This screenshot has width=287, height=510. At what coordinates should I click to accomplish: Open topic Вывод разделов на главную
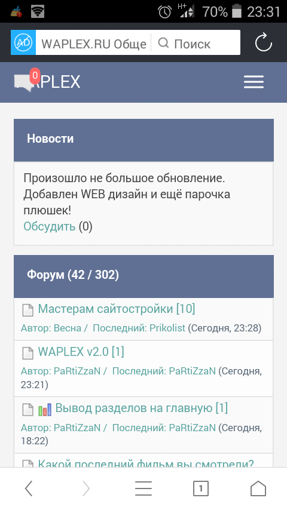[x=141, y=407]
